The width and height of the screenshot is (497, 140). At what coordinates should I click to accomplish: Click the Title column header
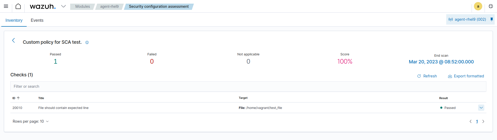[x=41, y=98]
